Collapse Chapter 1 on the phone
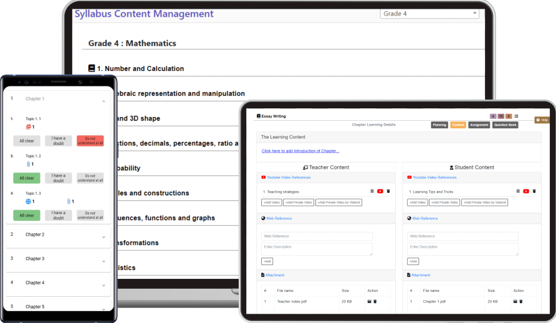The height and width of the screenshot is (323, 556). point(103,101)
